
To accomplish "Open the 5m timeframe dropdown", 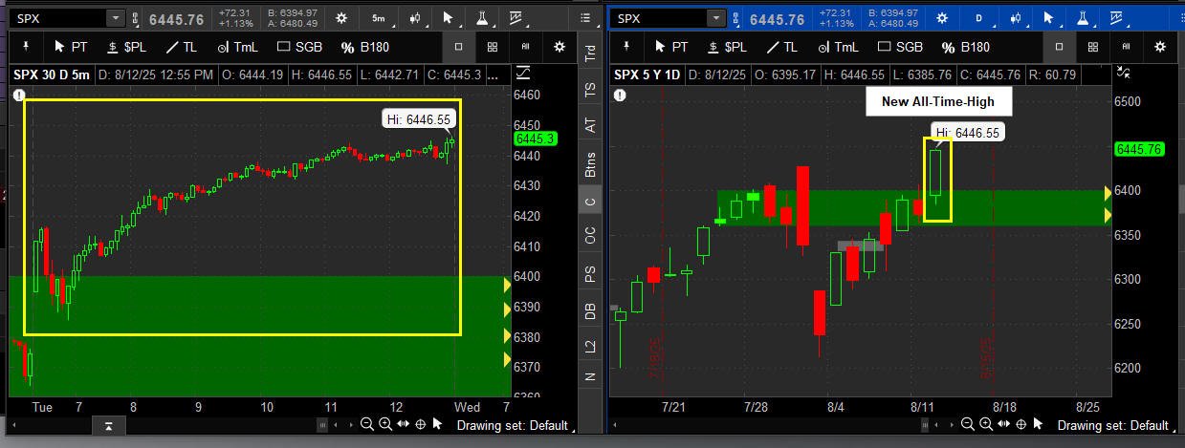I will pos(379,18).
